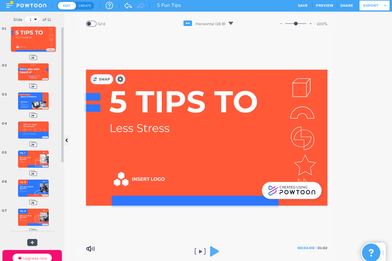Click SAVE in the header
Image resolution: width=392 pixels, height=261 pixels.
pos(303,6)
